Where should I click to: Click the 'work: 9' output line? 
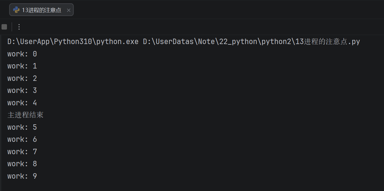click(22, 176)
